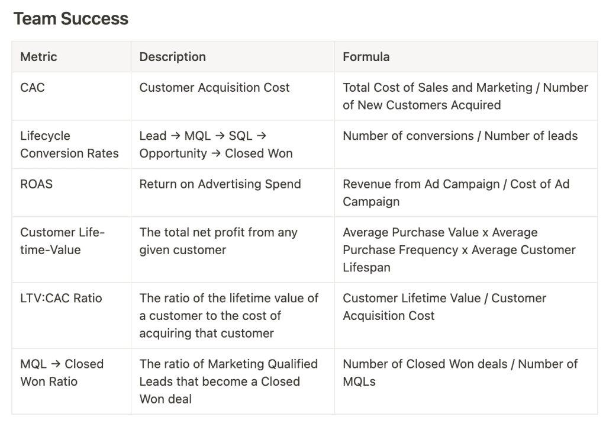This screenshot has height=423, width=606.
Task: Click the total net profit description cell
Action: (x=233, y=249)
